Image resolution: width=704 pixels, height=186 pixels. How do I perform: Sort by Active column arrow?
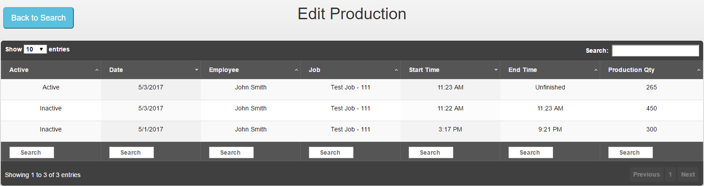97,70
